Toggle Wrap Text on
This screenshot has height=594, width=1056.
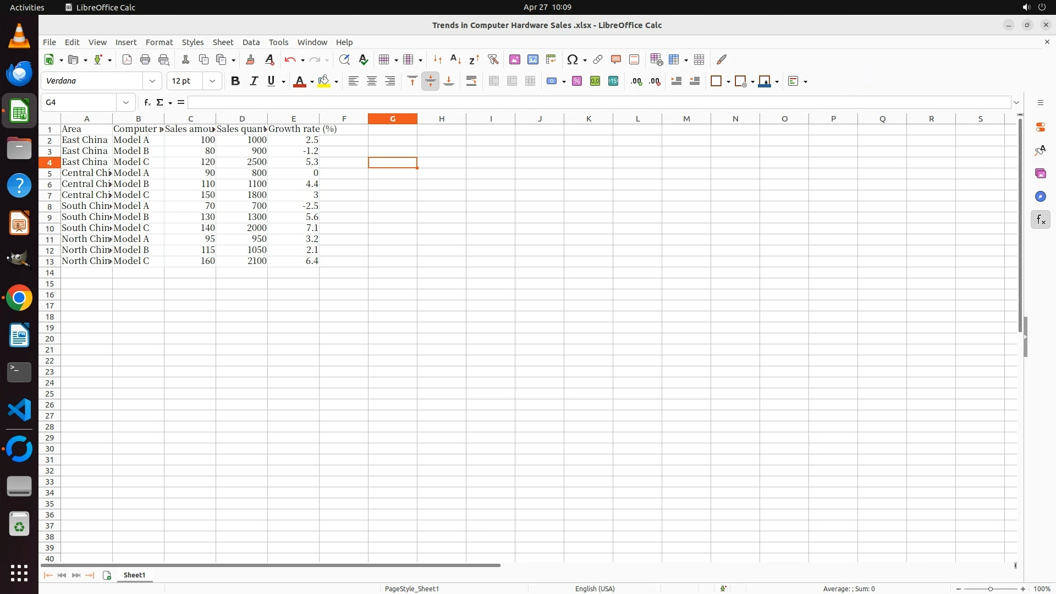pos(471,81)
